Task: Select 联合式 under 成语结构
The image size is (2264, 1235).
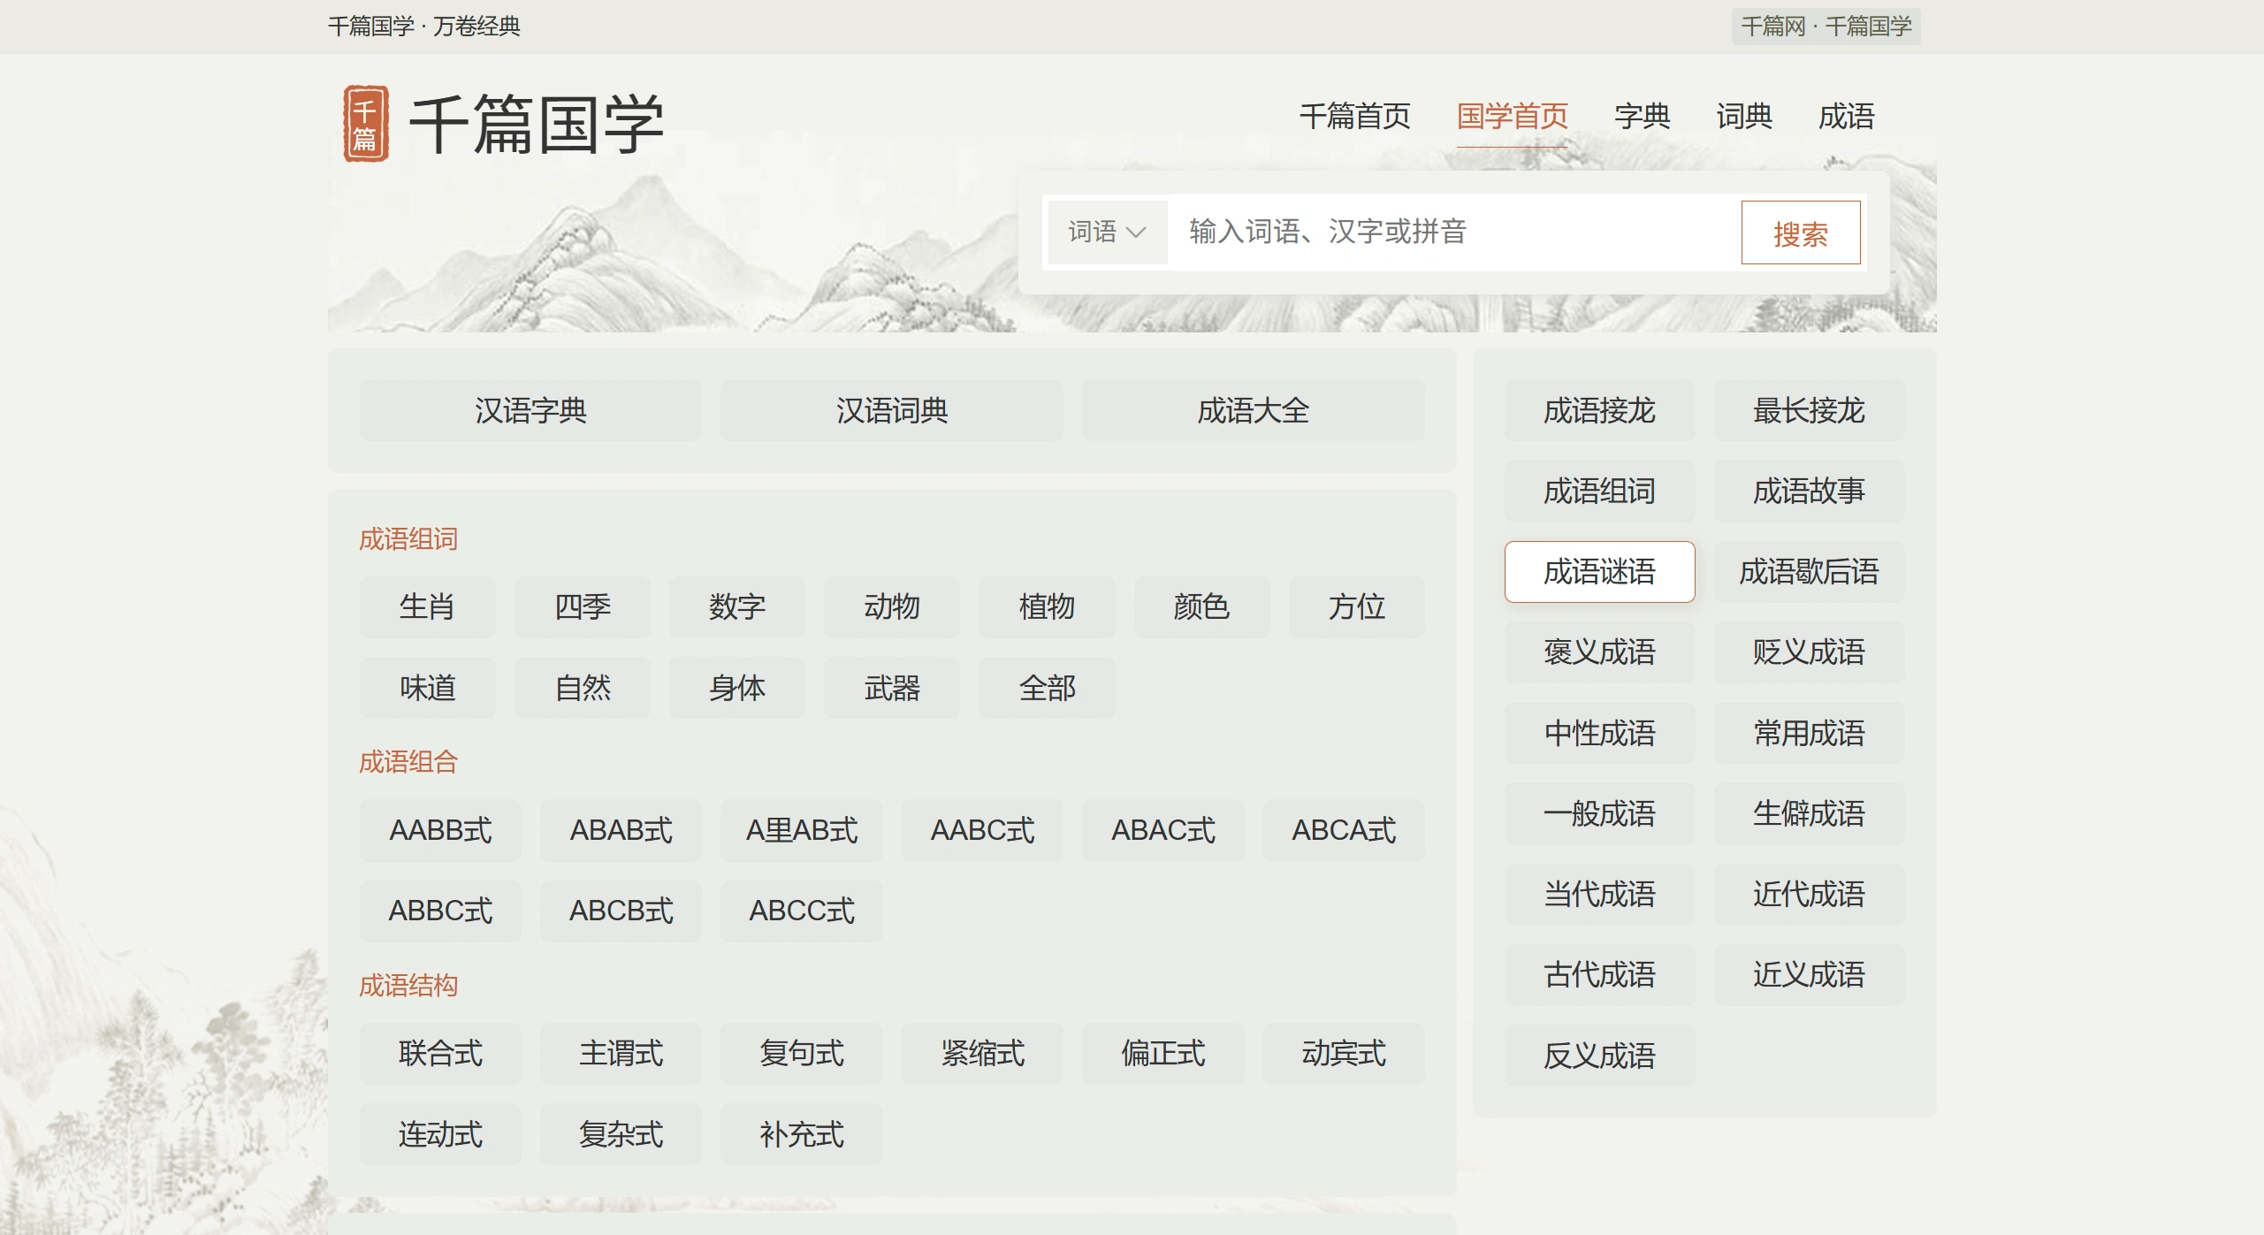Action: [x=440, y=1053]
